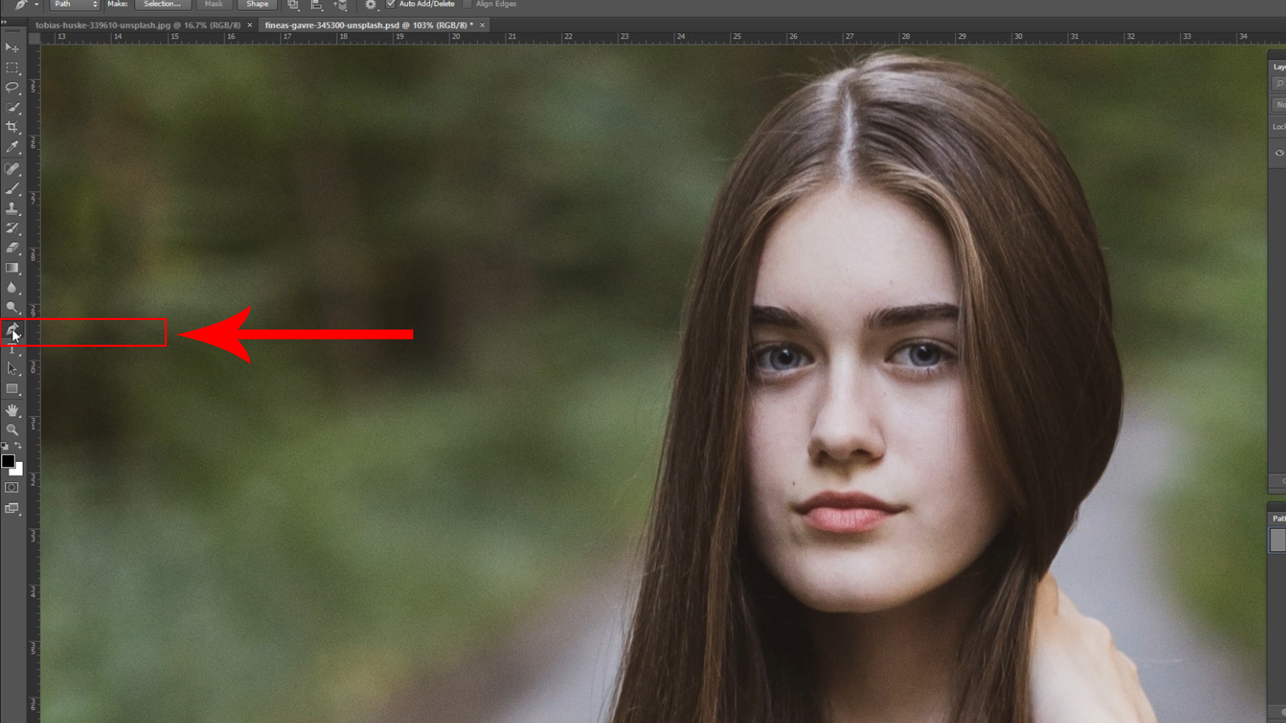Select the Move tool
The height and width of the screenshot is (723, 1286).
(10, 48)
